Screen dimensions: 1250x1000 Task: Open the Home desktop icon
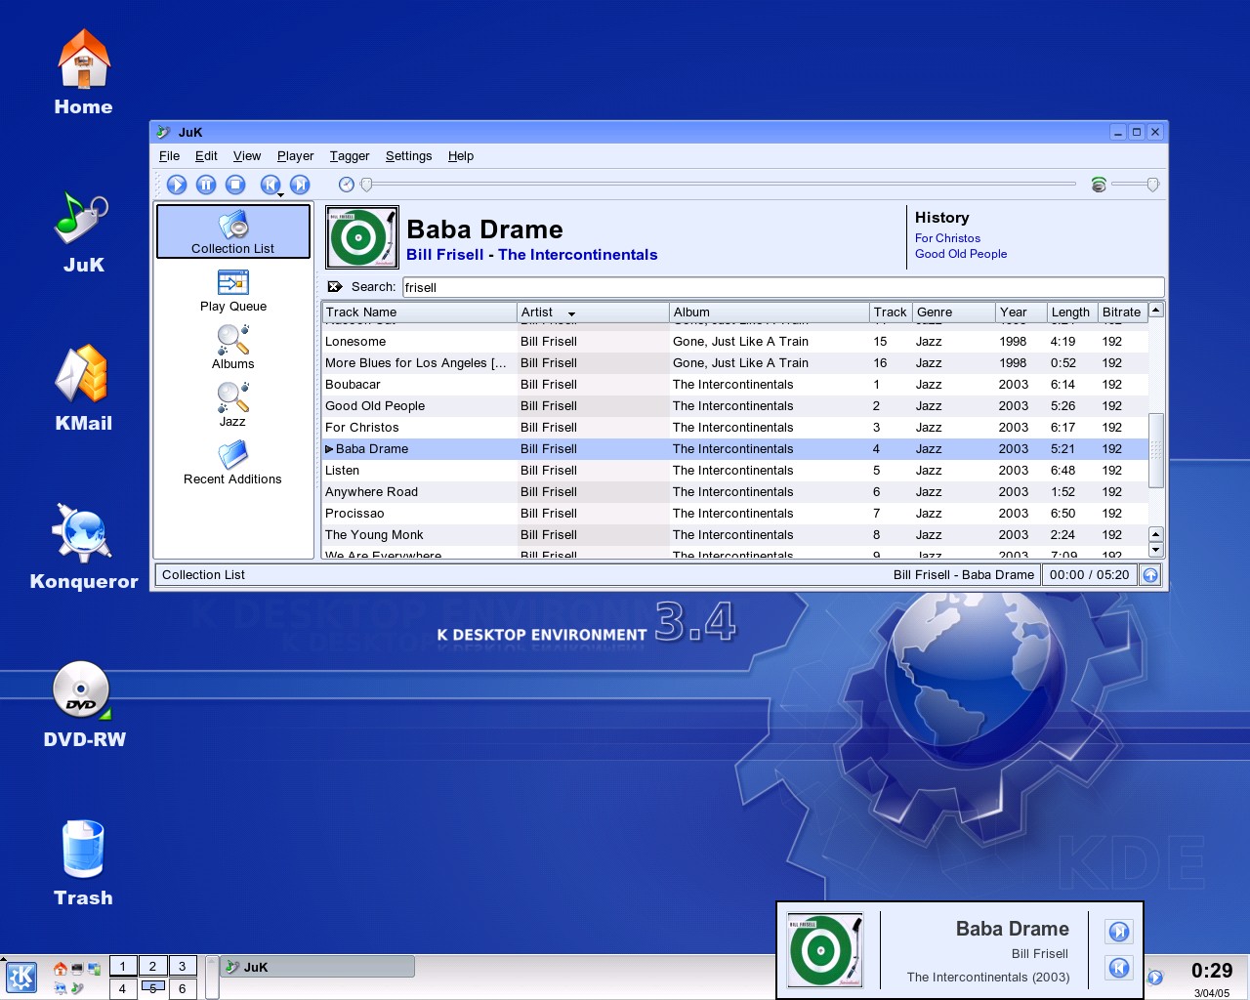(x=83, y=73)
